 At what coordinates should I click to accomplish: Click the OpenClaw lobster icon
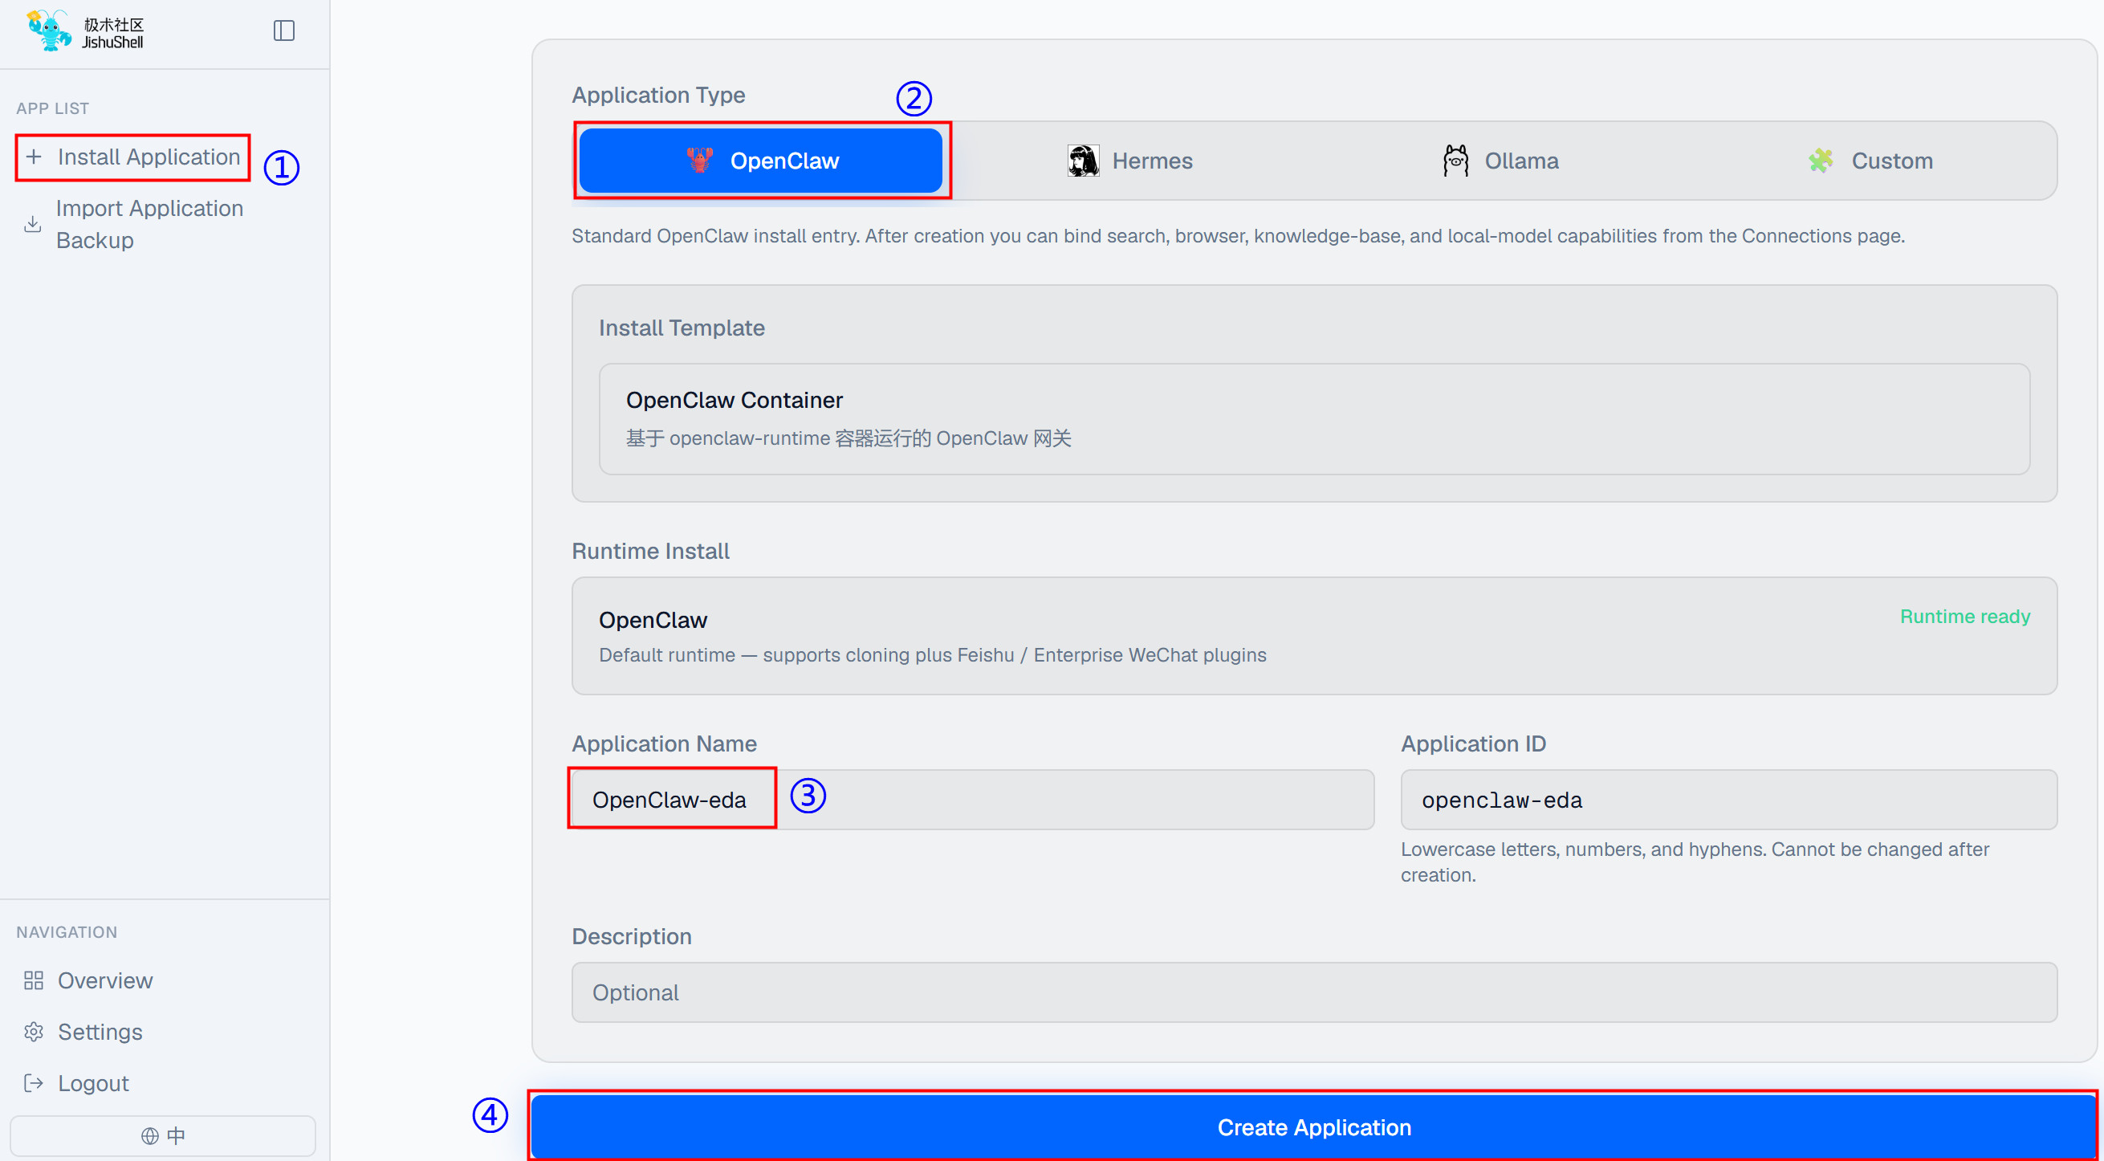pos(700,161)
